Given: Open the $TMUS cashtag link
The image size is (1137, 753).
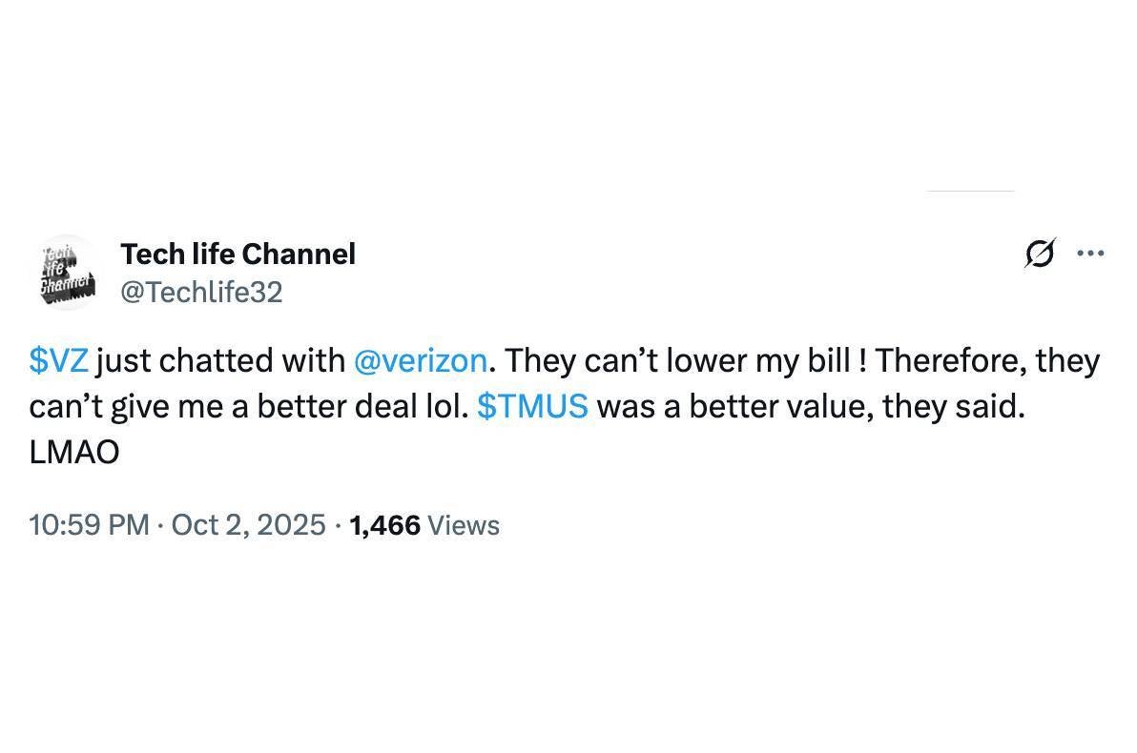Looking at the screenshot, I should (532, 406).
